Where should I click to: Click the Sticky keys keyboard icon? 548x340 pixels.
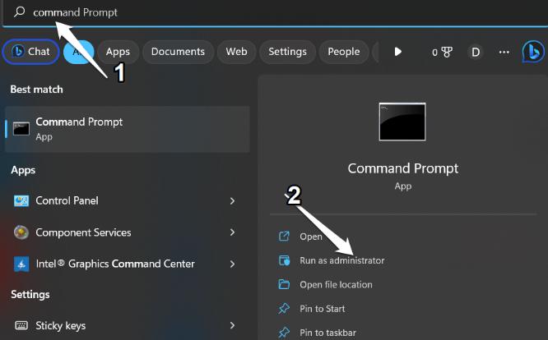pyautogui.click(x=21, y=326)
